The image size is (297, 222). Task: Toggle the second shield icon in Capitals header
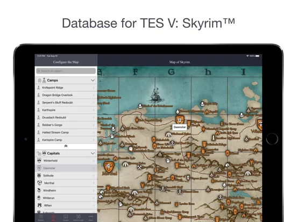pyautogui.click(x=44, y=153)
